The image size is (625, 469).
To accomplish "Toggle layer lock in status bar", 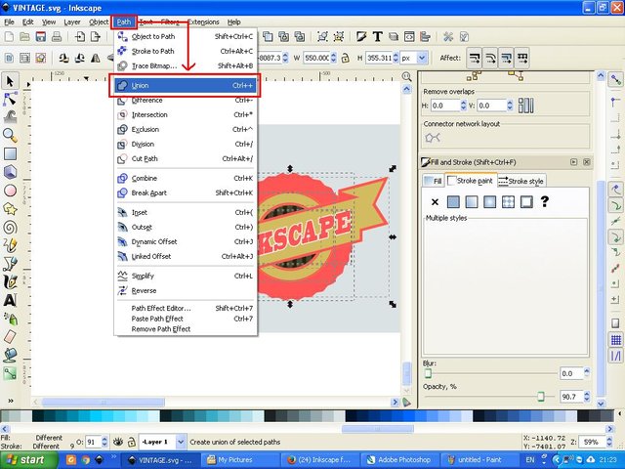I will 131,442.
